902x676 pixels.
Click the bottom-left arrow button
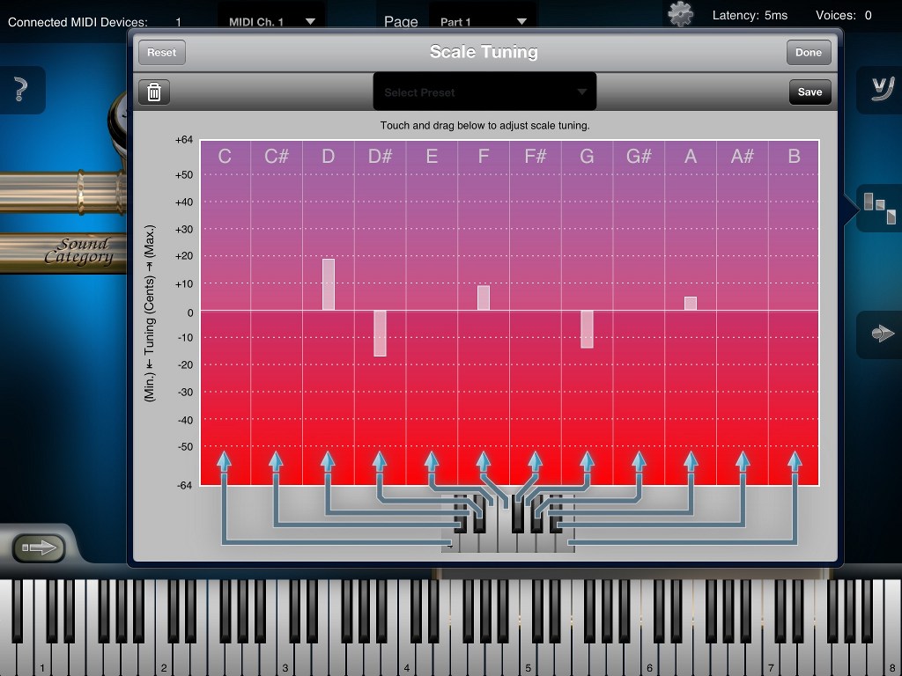(x=39, y=548)
